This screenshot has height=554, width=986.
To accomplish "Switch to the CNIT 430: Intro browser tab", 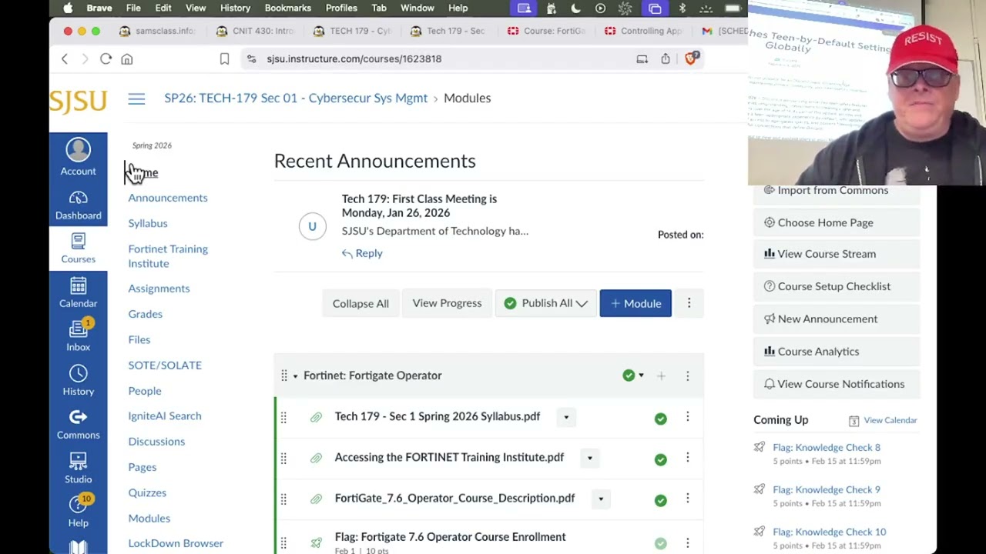I will 255,31.
